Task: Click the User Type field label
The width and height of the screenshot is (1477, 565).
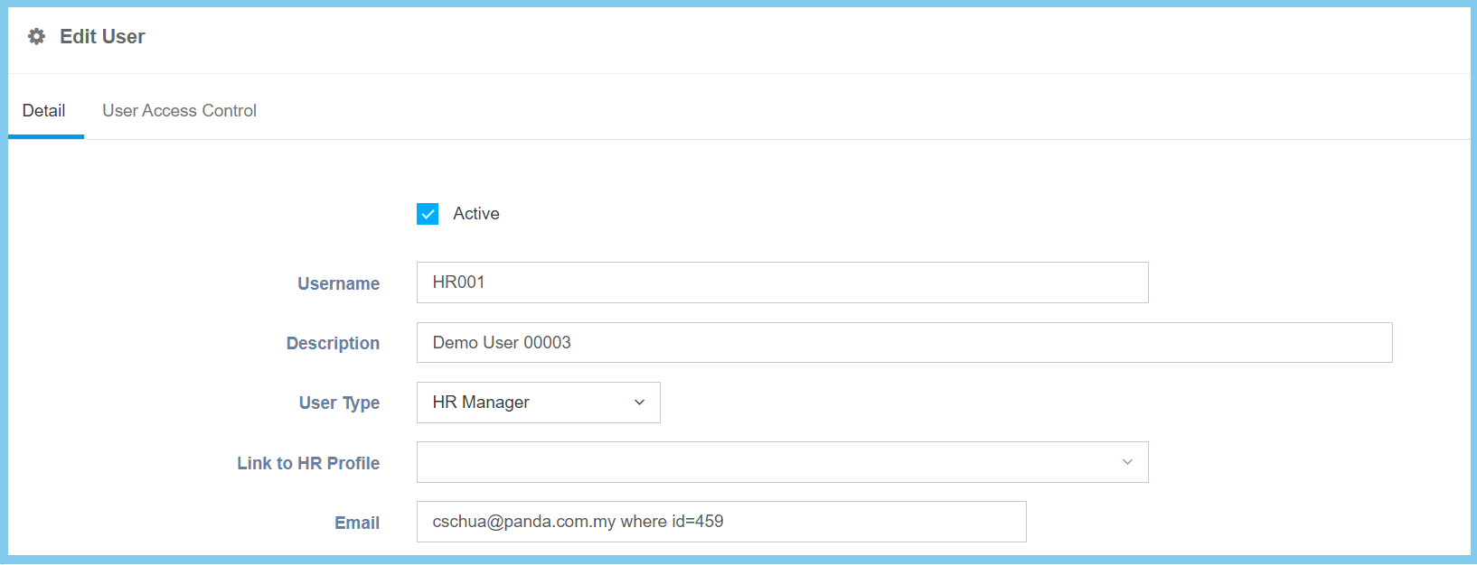Action: click(339, 403)
